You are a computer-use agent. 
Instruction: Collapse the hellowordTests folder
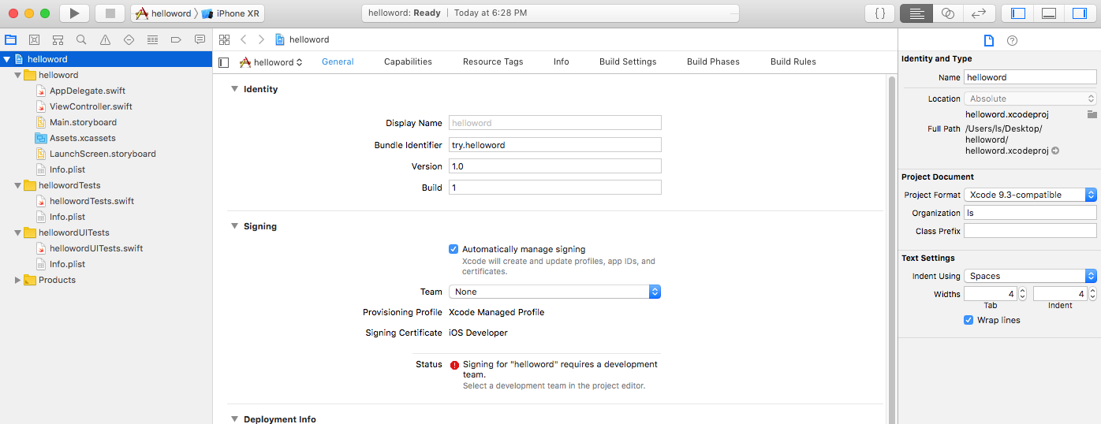[17, 185]
